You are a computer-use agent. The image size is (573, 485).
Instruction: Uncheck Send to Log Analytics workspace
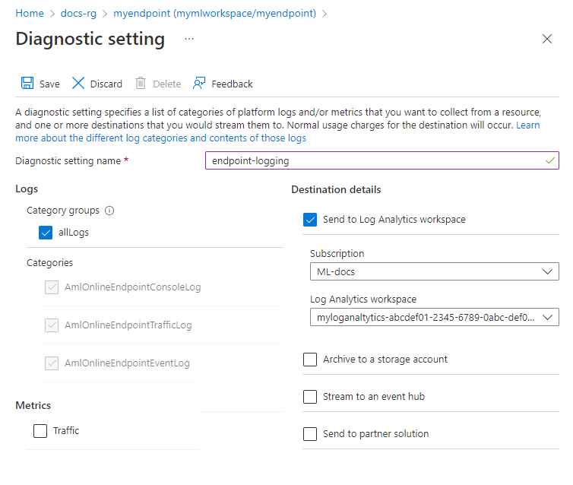310,220
